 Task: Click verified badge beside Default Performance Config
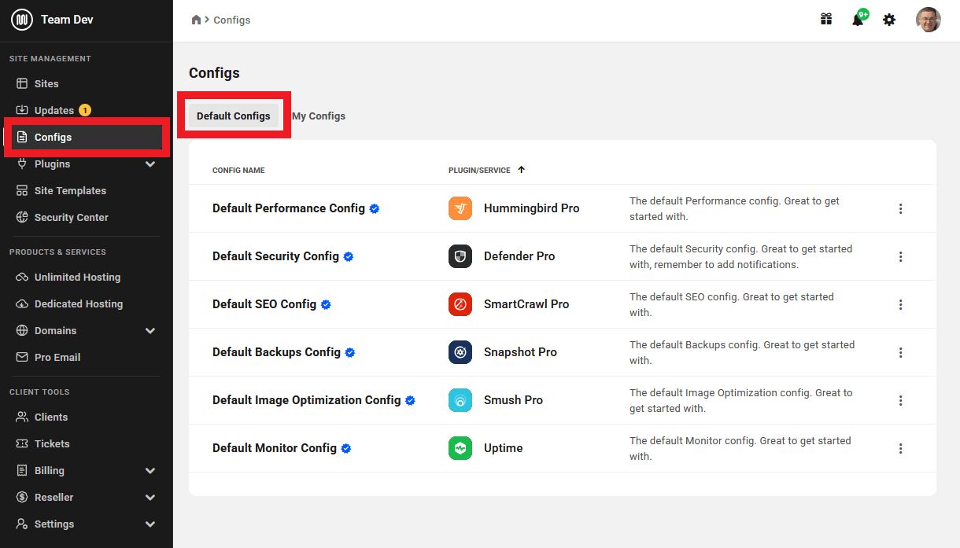[375, 209]
